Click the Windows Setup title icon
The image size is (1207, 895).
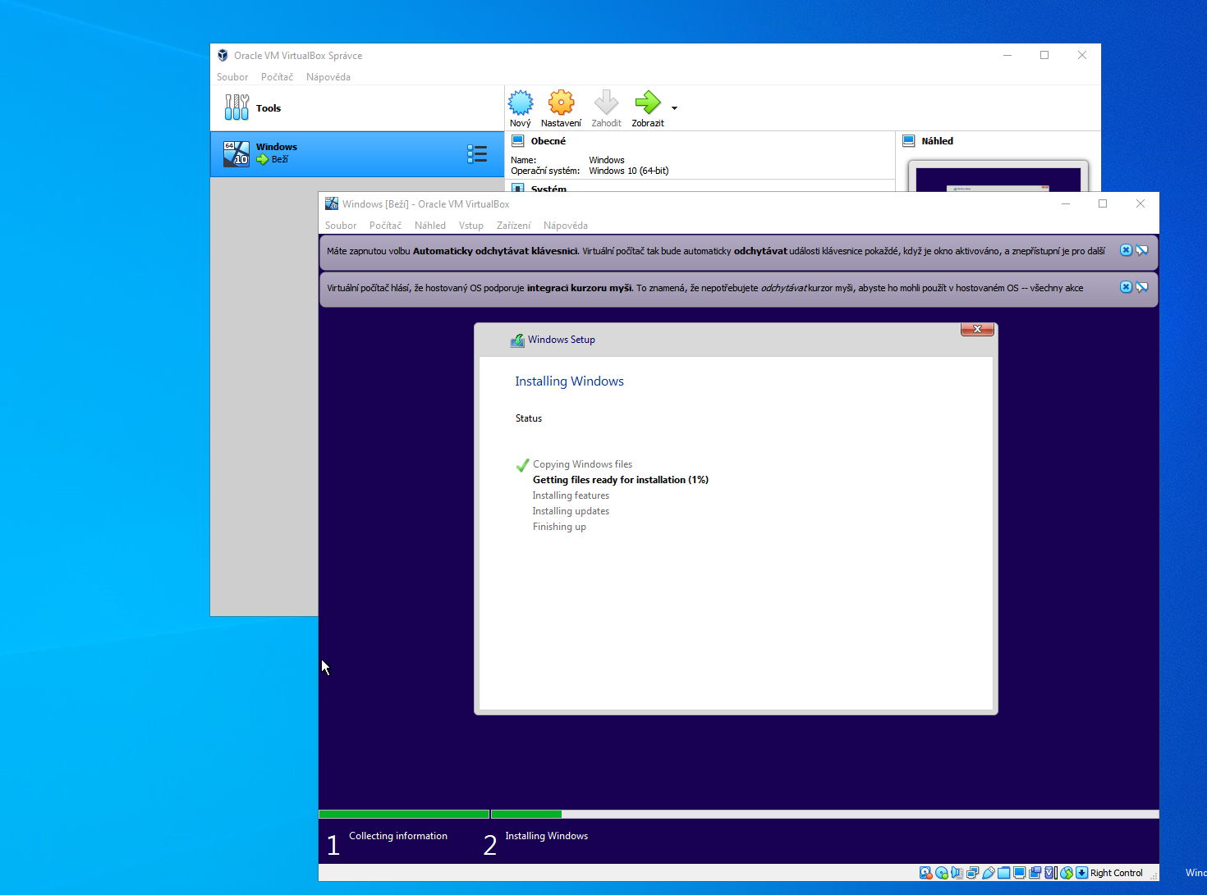click(517, 340)
